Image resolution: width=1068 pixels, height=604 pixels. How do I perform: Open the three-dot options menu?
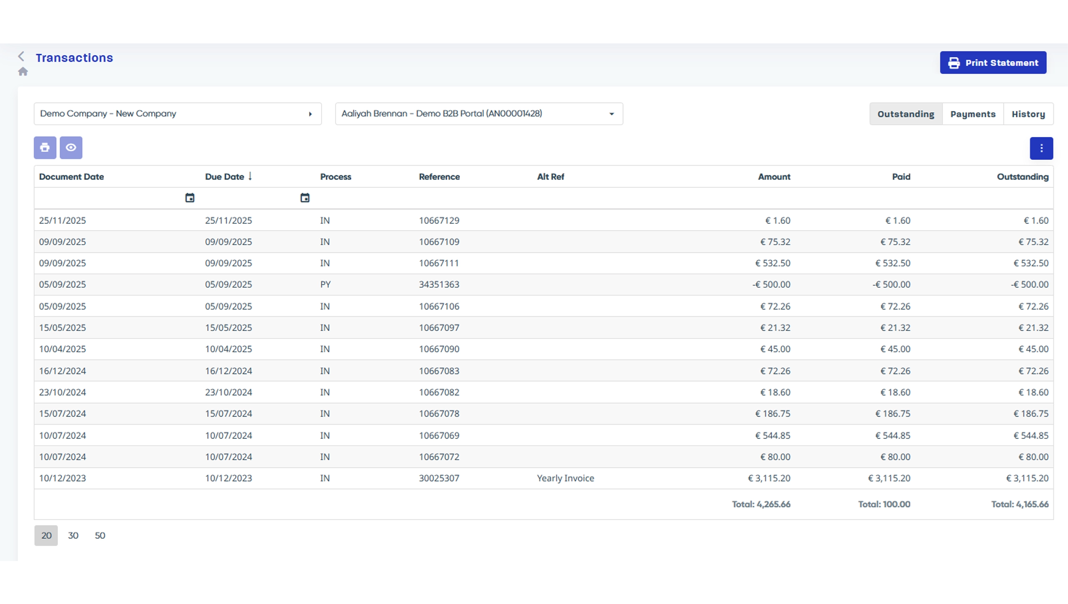click(x=1041, y=149)
